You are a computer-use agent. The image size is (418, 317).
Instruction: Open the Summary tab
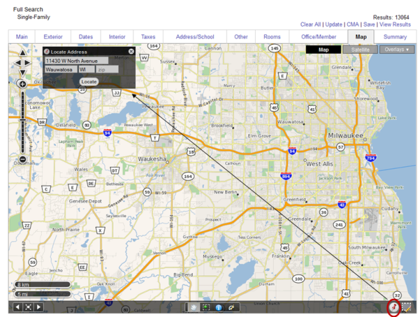point(395,37)
